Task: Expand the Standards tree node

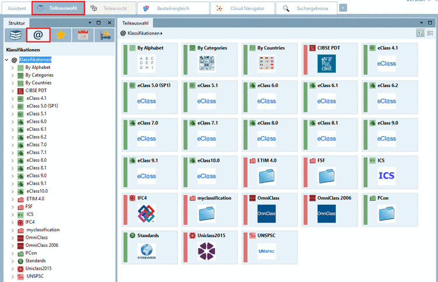Action: (x=12, y=261)
